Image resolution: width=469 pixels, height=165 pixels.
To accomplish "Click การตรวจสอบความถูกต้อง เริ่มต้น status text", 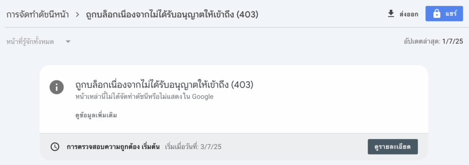I will click(x=113, y=147).
